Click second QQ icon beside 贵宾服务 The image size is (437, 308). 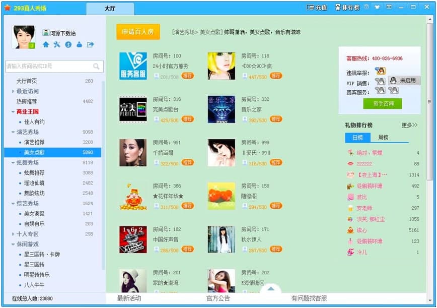point(393,90)
